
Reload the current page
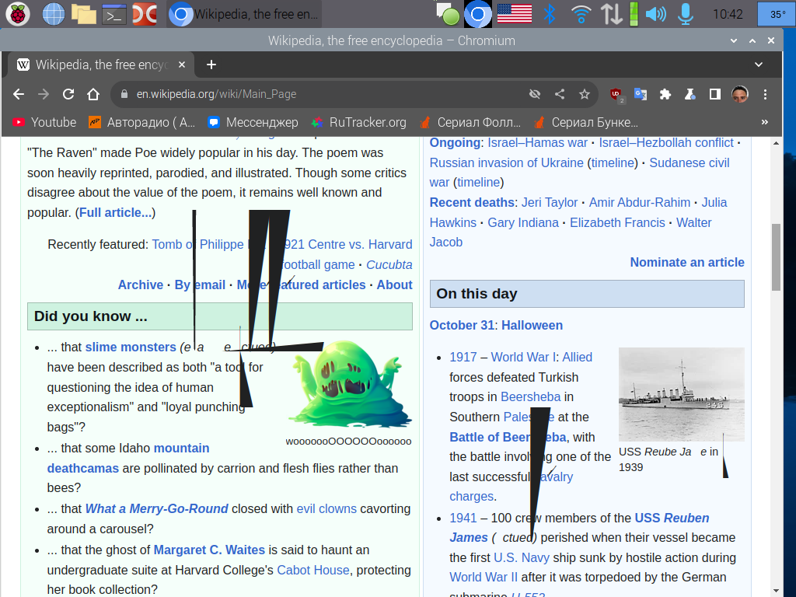68,94
